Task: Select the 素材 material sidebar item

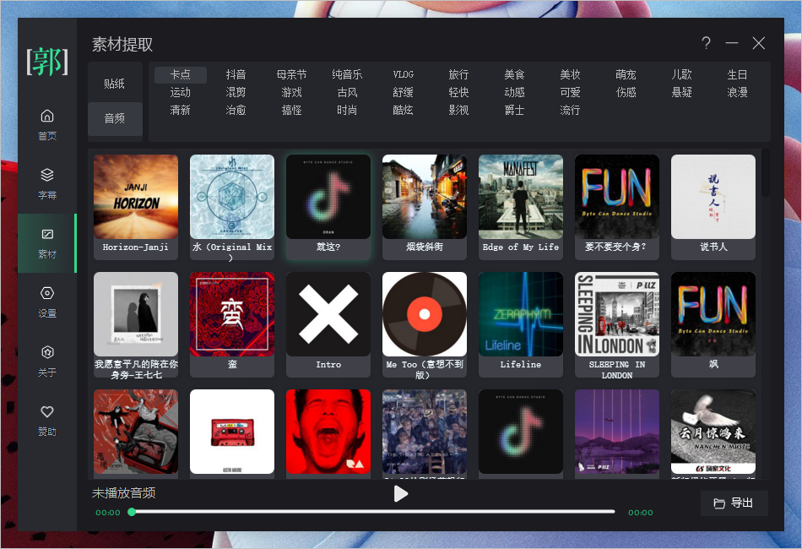Action: [47, 243]
